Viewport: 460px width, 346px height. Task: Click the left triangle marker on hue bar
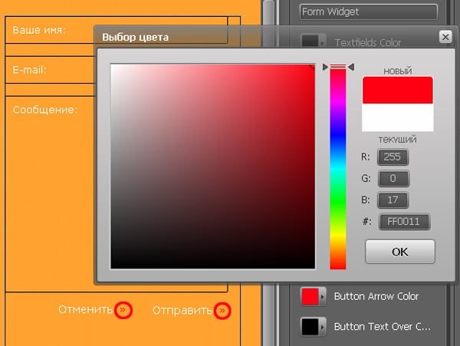coord(326,68)
